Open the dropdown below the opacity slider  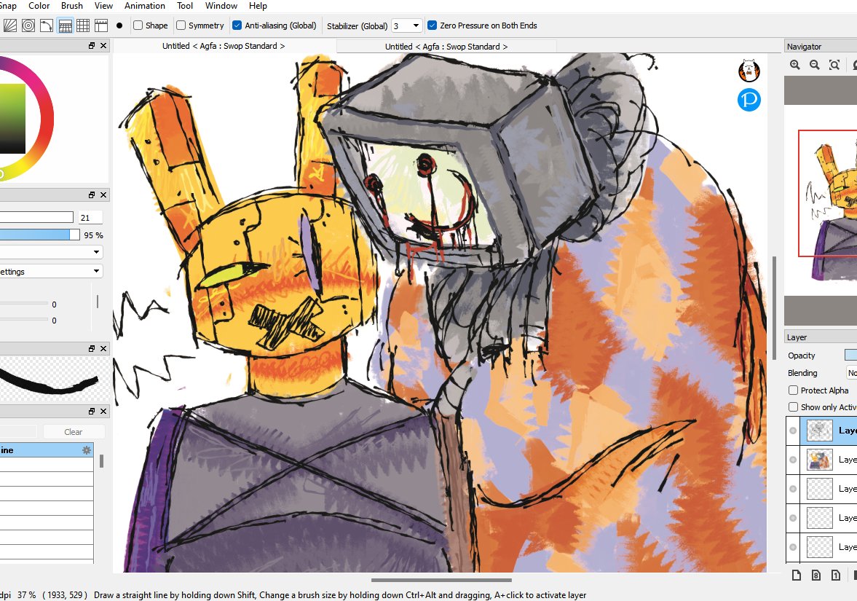tap(52, 252)
